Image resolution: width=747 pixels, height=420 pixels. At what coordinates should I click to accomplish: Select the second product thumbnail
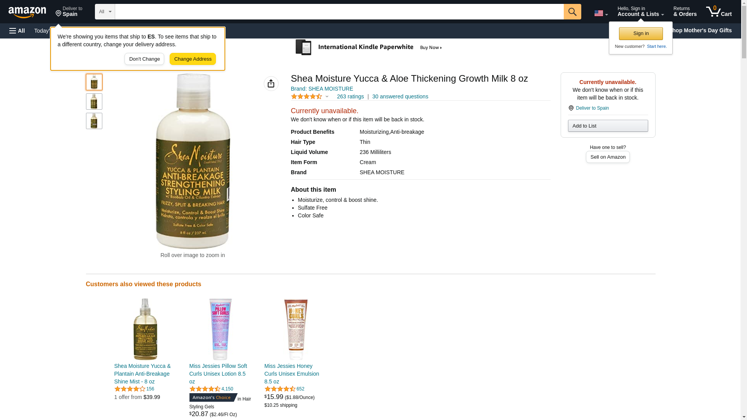[94, 101]
